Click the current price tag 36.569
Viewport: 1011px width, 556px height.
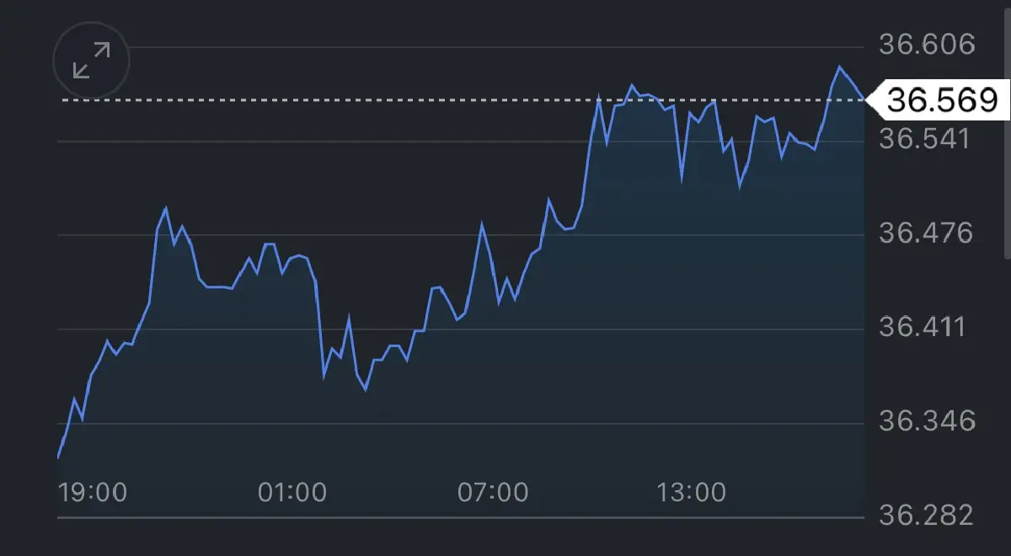pyautogui.click(x=938, y=99)
